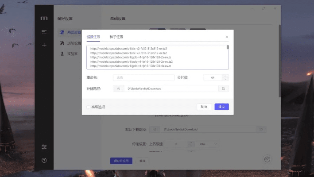Enable the 高级选项 checkbox
314x177 pixels.
[x=89, y=107]
